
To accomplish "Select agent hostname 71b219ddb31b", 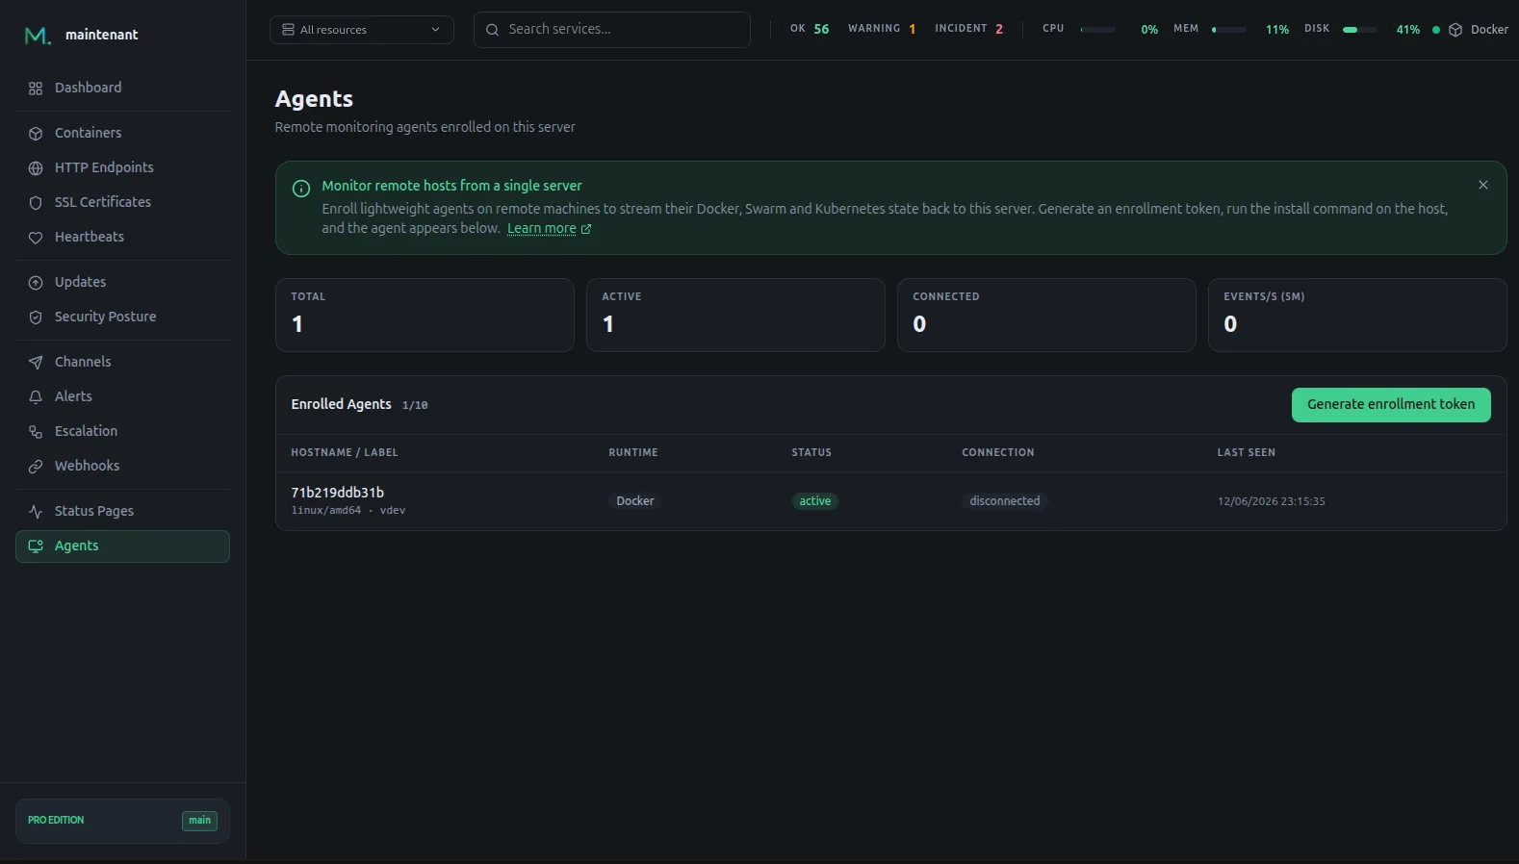I will pos(338,493).
